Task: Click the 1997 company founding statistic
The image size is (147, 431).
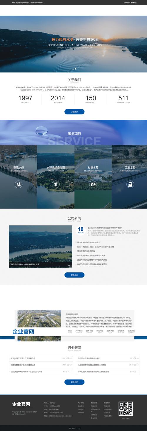Action: point(25,98)
